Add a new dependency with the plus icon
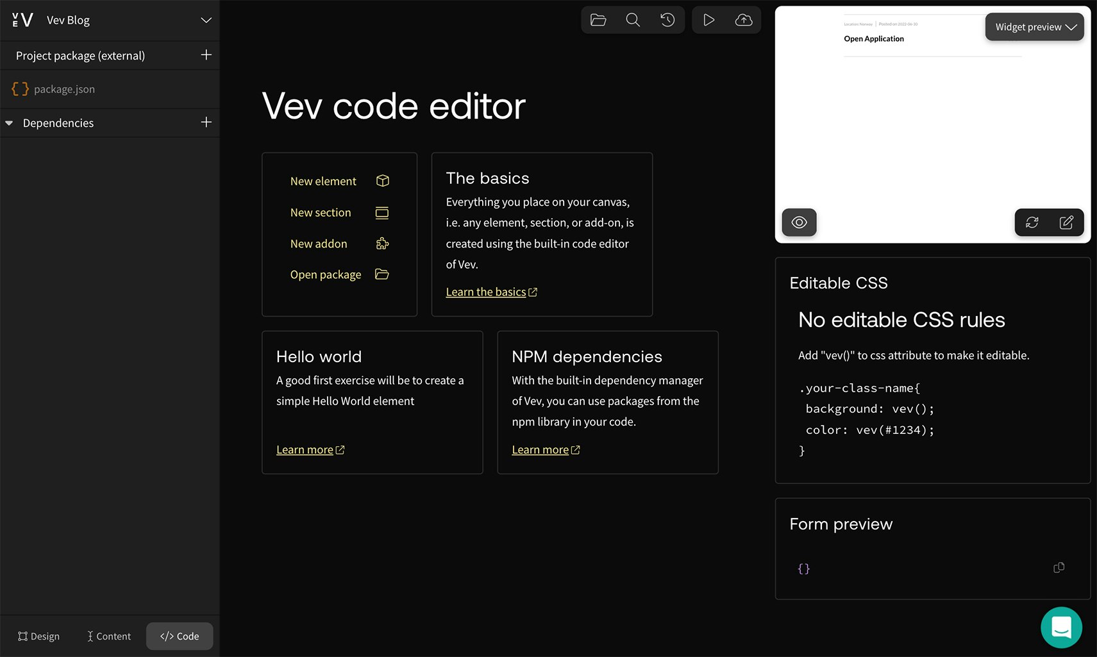This screenshot has height=657, width=1097. 206,122
